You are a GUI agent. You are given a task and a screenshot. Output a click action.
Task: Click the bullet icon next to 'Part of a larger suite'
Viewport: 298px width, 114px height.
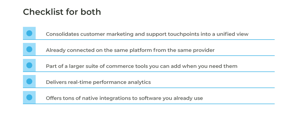pos(29,65)
